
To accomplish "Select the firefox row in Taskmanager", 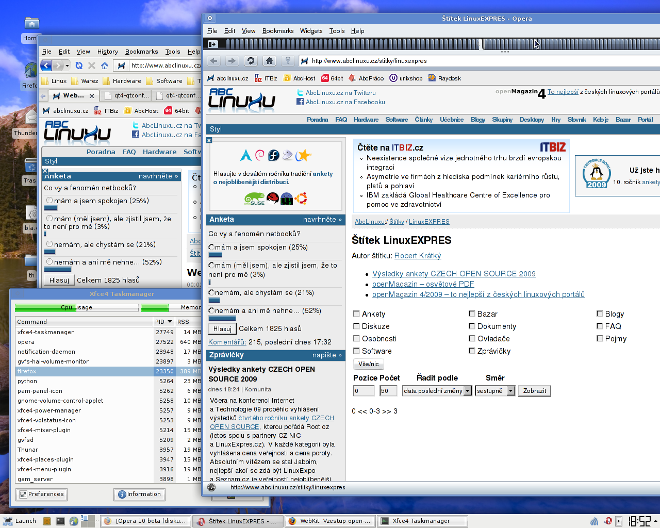I will click(x=108, y=371).
